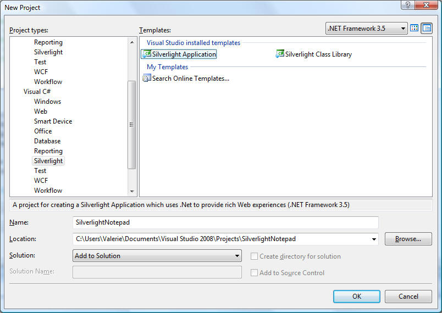The width and height of the screenshot is (442, 313).
Task: Open the .NET Framework 3.5 dropdown
Action: tap(367, 29)
